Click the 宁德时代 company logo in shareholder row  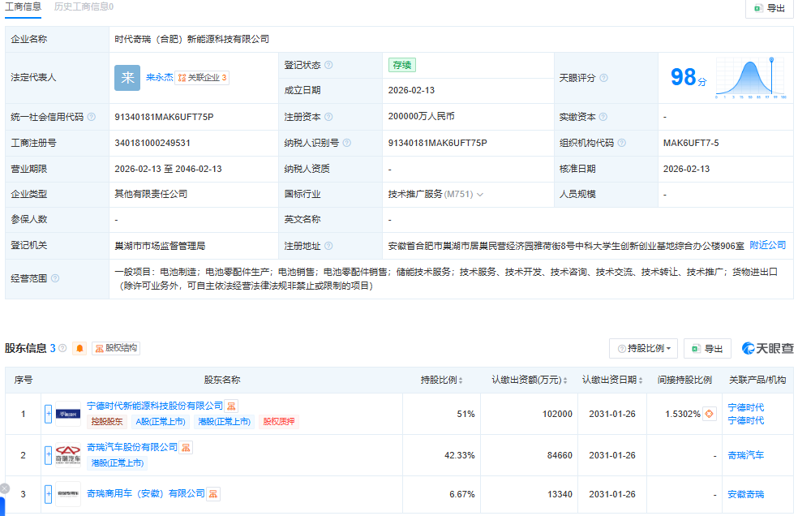(70, 412)
